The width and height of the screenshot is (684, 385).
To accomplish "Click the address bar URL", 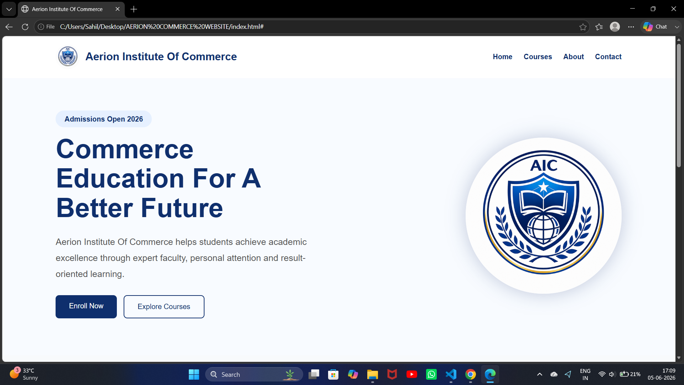I will pyautogui.click(x=162, y=27).
